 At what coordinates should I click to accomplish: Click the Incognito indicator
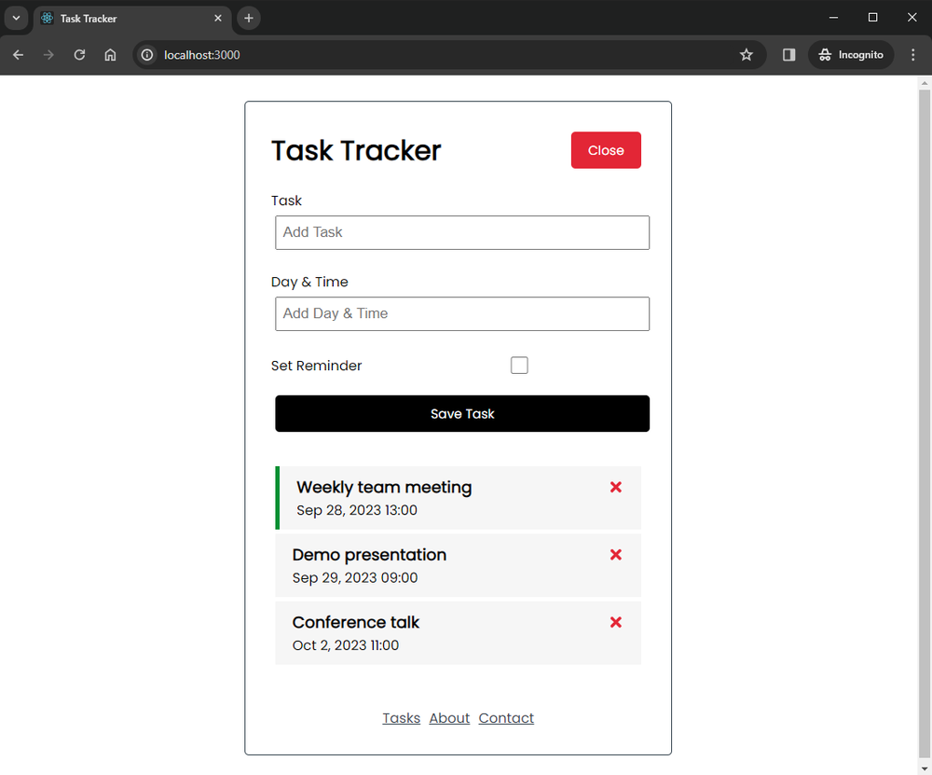[x=851, y=55]
